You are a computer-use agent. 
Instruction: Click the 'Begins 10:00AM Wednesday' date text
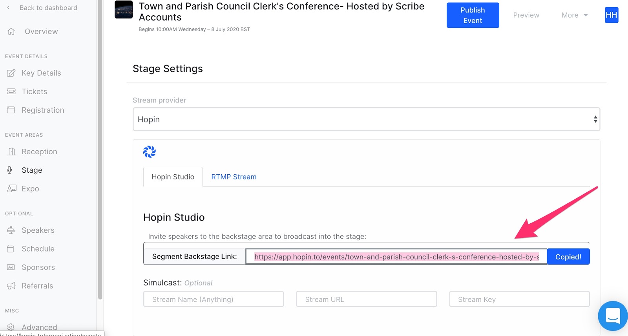click(194, 29)
